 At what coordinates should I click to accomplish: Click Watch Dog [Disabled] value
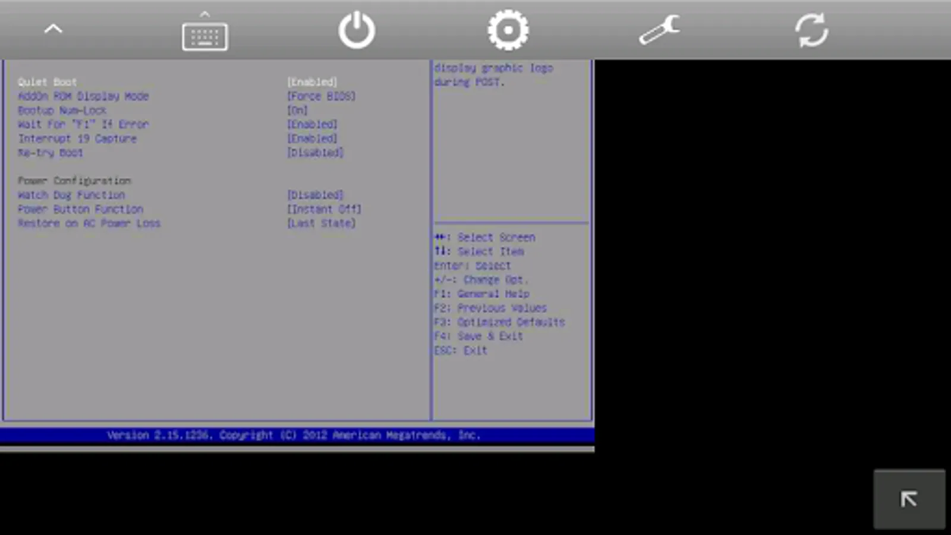pyautogui.click(x=315, y=195)
